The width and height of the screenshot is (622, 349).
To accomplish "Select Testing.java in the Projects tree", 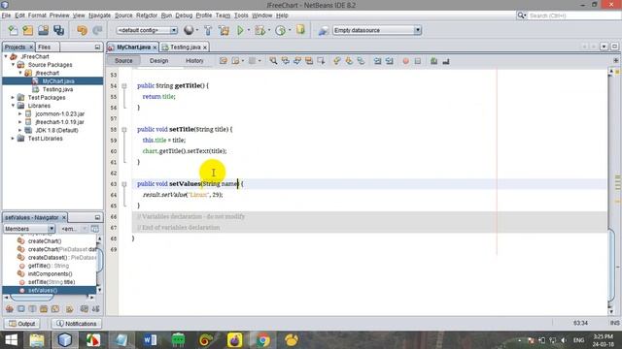I will tap(57, 89).
